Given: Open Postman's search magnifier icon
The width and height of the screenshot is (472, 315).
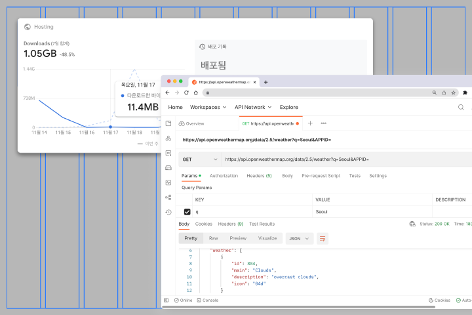Looking at the screenshot, I should click(461, 108).
